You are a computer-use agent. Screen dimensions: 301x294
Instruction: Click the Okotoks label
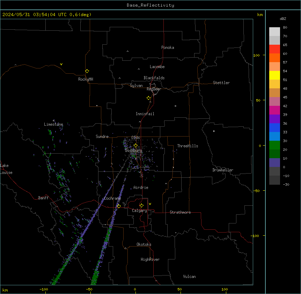pos(144,244)
